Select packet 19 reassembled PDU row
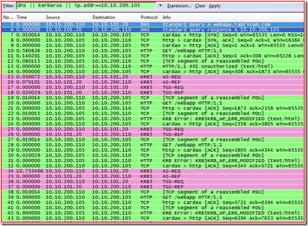Viewport: 308px width, 226px height. coord(153,98)
